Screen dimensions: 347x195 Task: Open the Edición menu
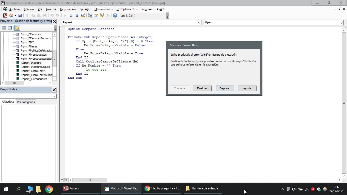[29, 9]
